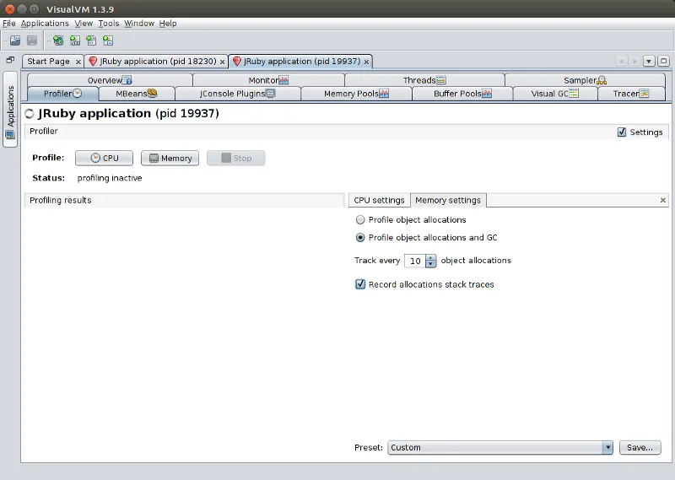
Task: Click the Track every value field
Action: (415, 261)
